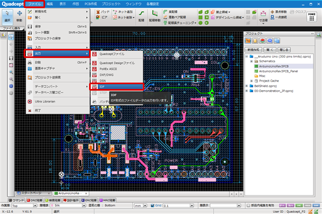
Task: Pick the 束配線 bundle routing tool
Action: [171, 12]
